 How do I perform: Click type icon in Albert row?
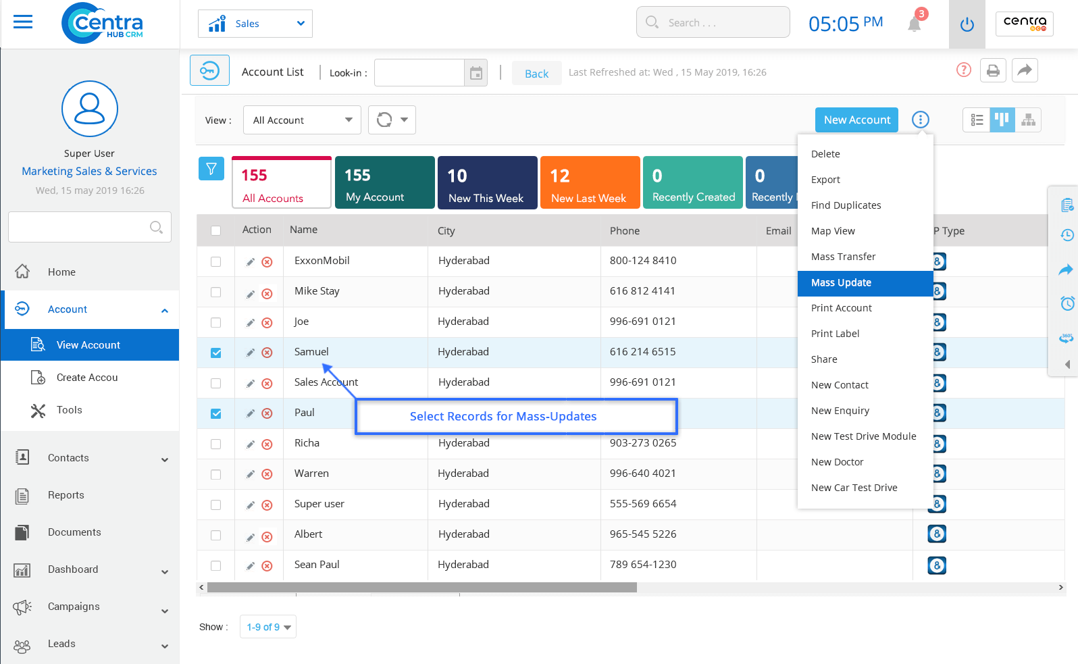click(x=937, y=534)
